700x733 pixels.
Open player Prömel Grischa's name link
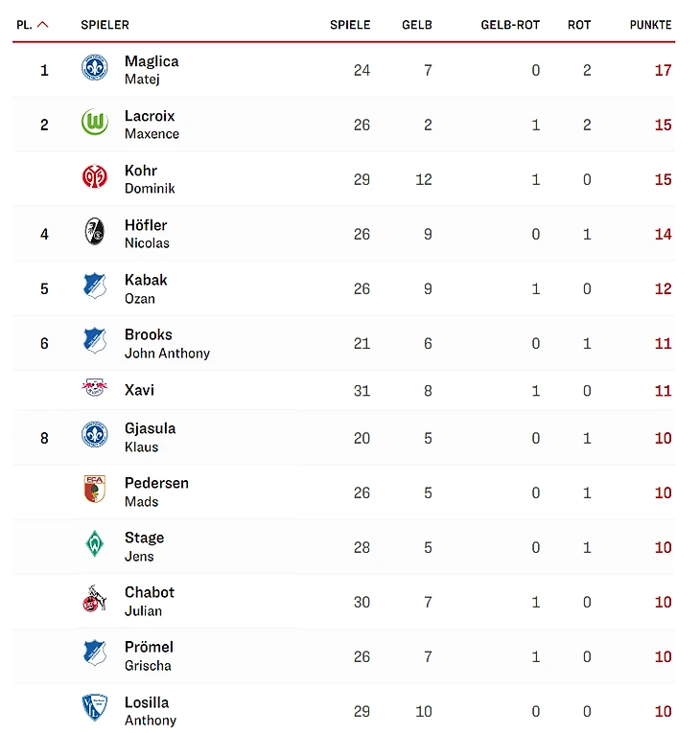point(149,655)
